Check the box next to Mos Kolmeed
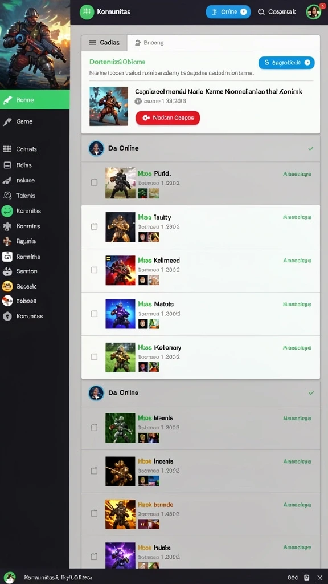The height and width of the screenshot is (584, 328). 94,270
